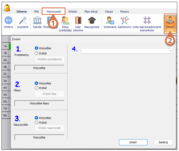Select Wszystkie radio for Nauczyciele
Screen dimensions: 179x151
pos(36,118)
